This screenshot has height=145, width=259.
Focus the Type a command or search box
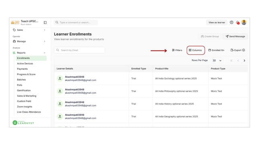coord(76,22)
